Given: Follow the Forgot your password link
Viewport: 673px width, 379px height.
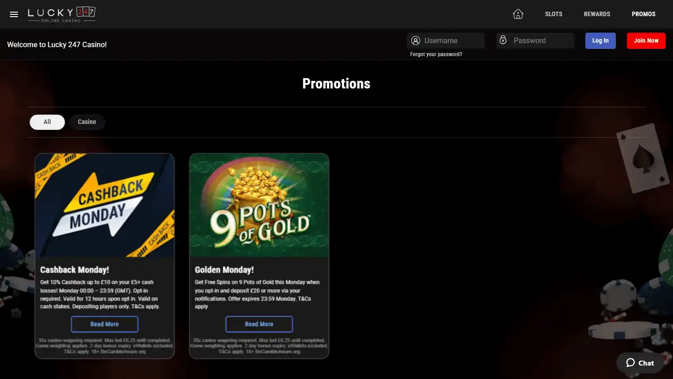Looking at the screenshot, I should tap(436, 54).
